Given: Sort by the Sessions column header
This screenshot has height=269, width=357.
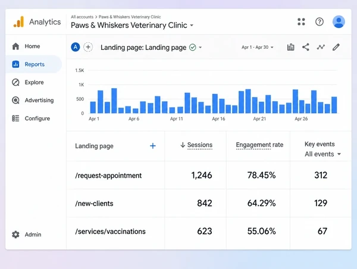Looking at the screenshot, I should click(200, 145).
